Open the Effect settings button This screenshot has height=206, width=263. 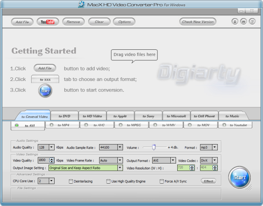[x=208, y=181]
